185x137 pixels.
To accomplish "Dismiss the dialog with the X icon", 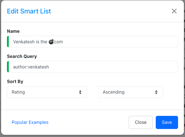I will 174,11.
